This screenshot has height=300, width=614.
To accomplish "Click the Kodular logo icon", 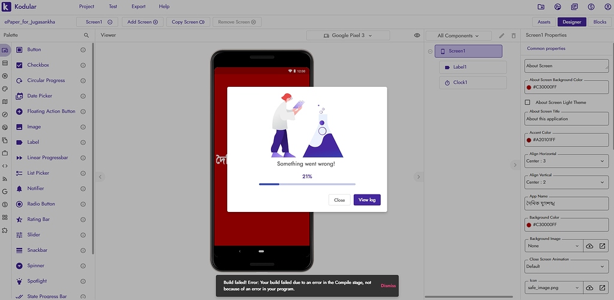I will pyautogui.click(x=7, y=7).
